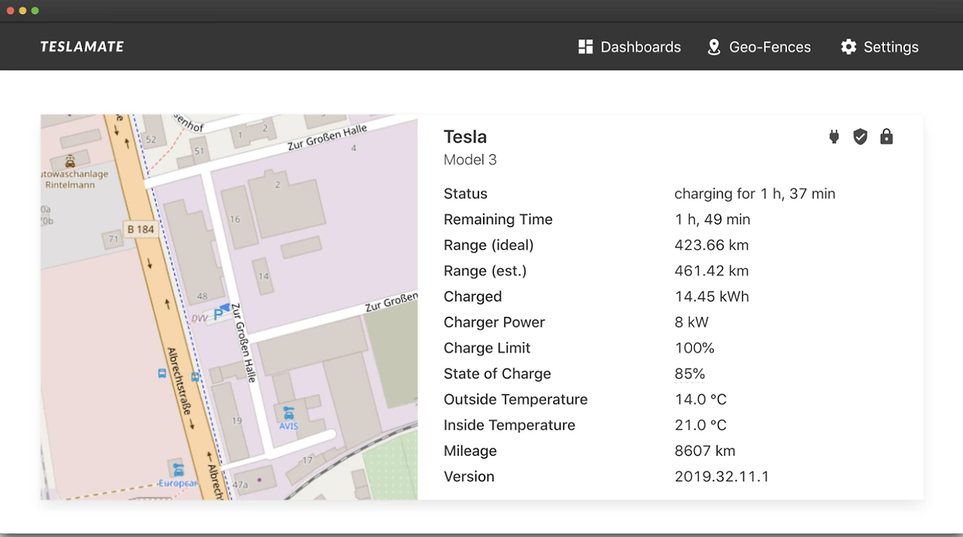Open the Settings page
The height and width of the screenshot is (537, 963).
[879, 47]
